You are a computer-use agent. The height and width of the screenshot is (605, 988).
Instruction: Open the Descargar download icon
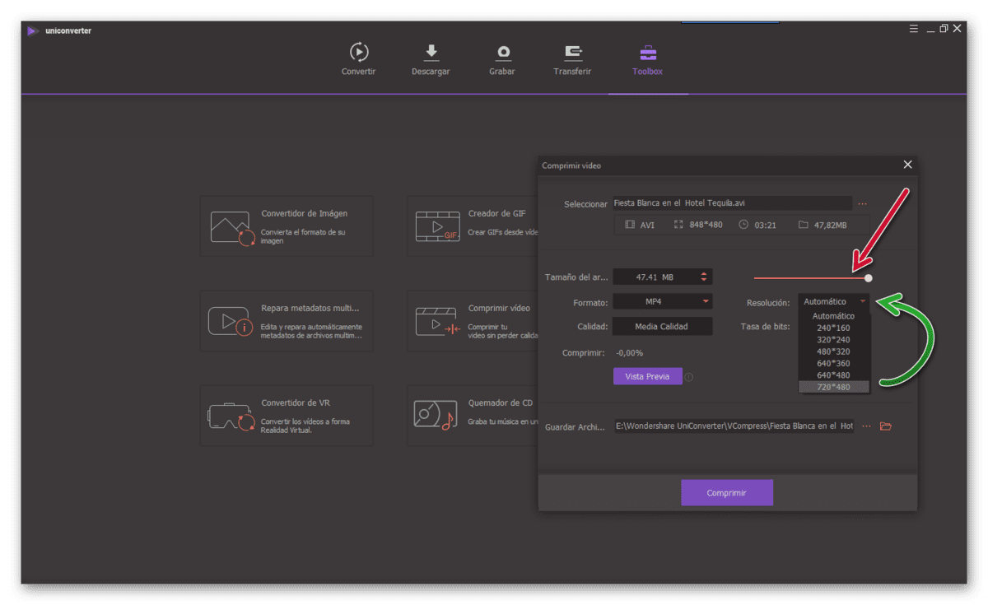point(431,53)
